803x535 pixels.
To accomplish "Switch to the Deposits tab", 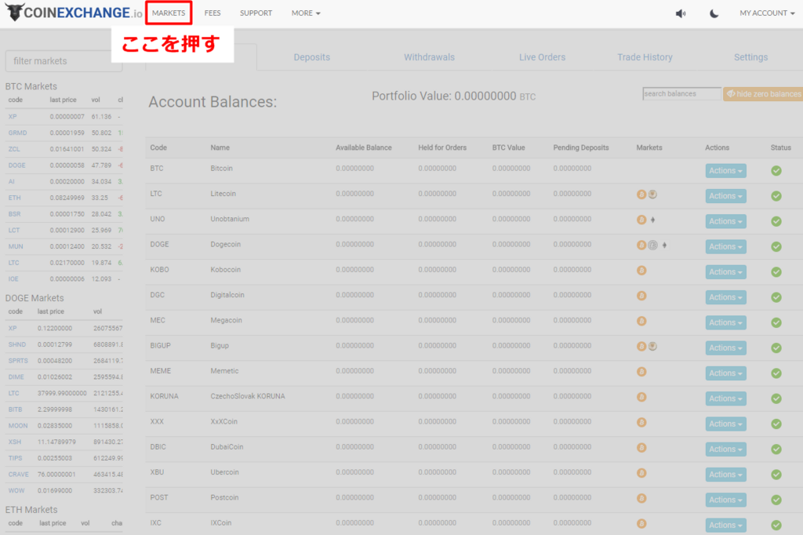I will click(x=312, y=57).
